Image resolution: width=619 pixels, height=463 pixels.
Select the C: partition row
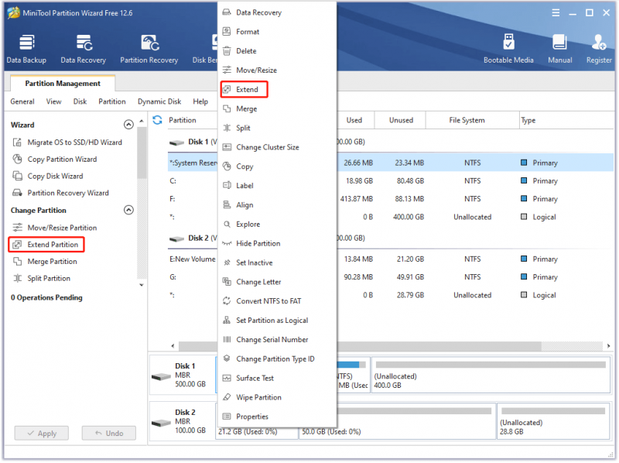(391, 181)
